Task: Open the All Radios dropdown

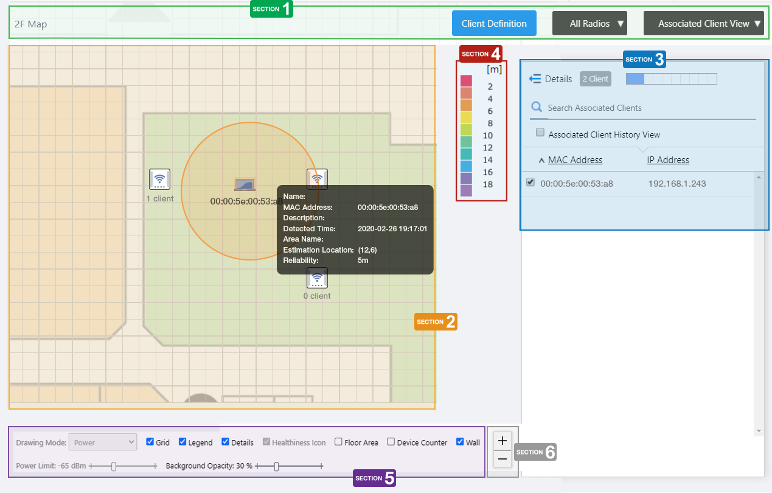Action: coord(589,24)
